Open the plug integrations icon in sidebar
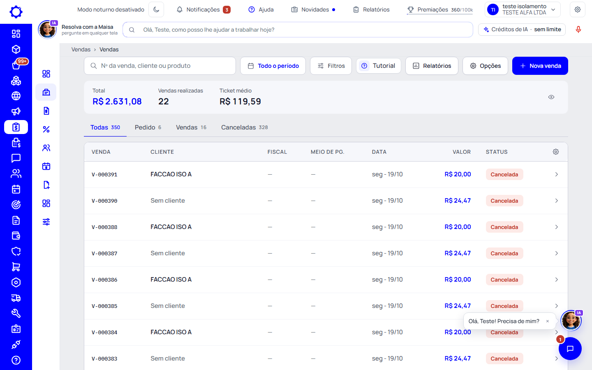592x370 pixels. pyautogui.click(x=16, y=345)
